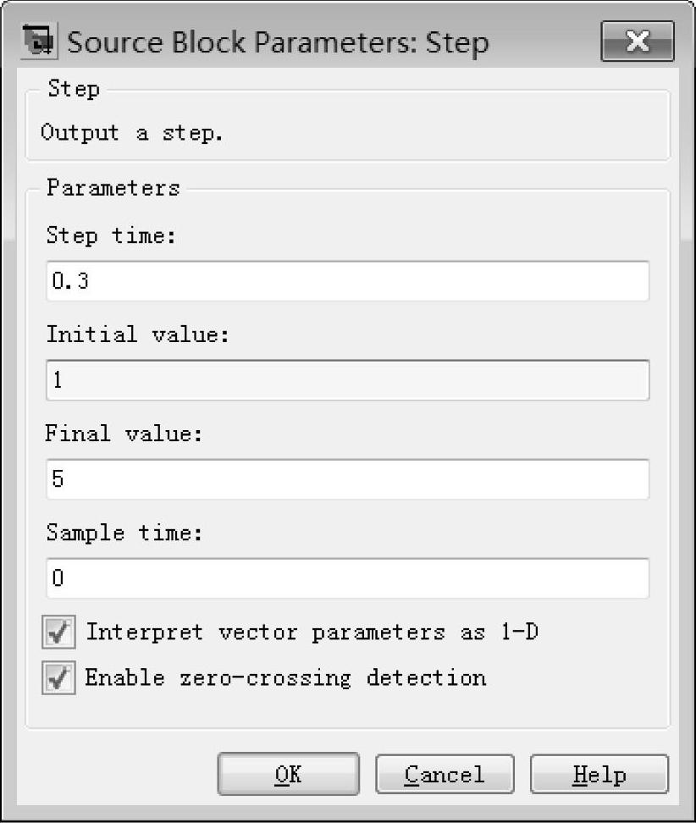Click the Cancel button

445,774
